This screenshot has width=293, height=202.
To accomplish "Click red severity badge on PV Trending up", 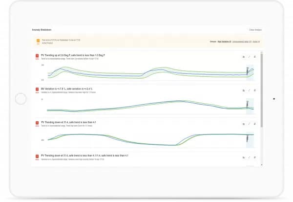I will pyautogui.click(x=37, y=56).
